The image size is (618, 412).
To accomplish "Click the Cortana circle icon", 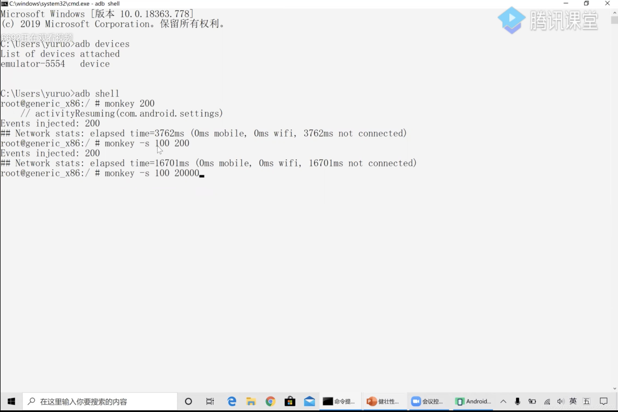I will click(x=188, y=401).
